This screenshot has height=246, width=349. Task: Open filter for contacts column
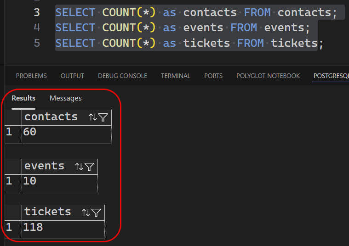point(103,117)
